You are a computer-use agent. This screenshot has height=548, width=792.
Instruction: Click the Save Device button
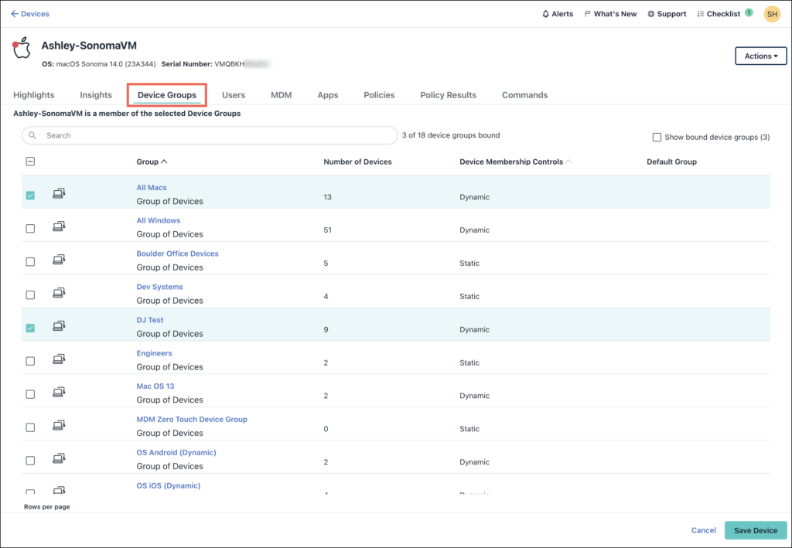(x=755, y=530)
